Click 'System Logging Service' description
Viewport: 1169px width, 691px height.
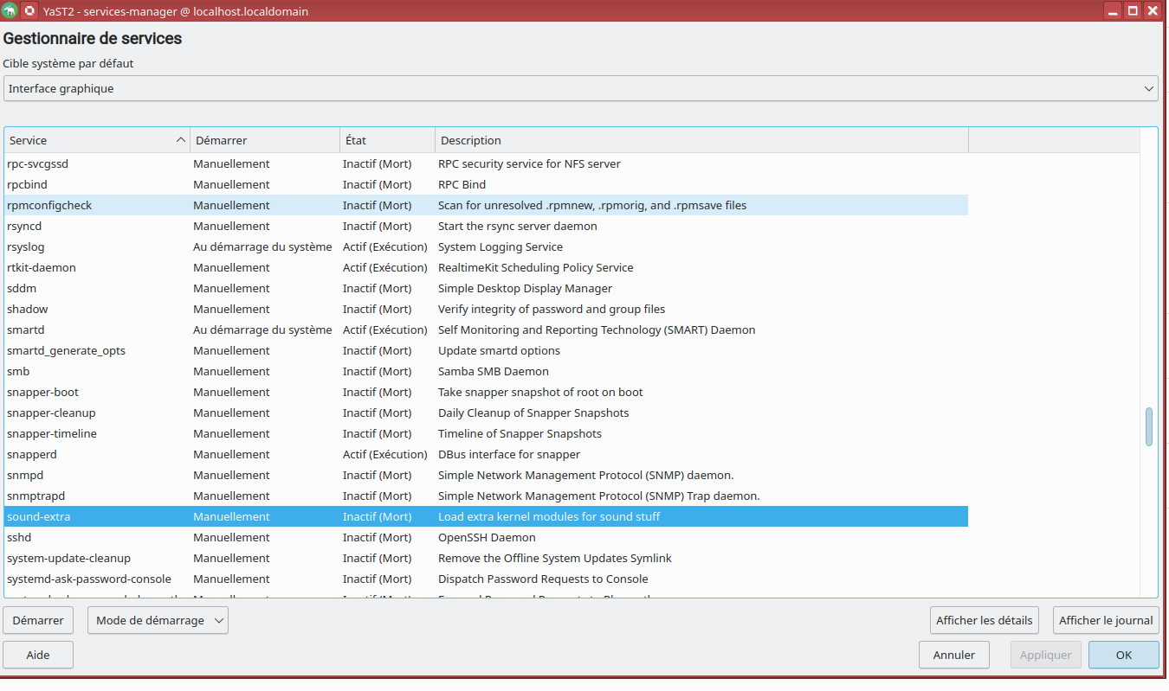(x=501, y=246)
